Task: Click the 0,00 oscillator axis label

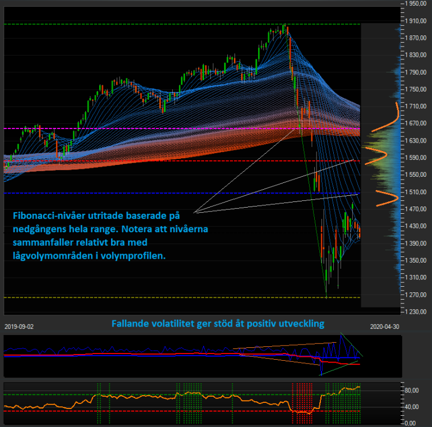Action: tap(410, 423)
